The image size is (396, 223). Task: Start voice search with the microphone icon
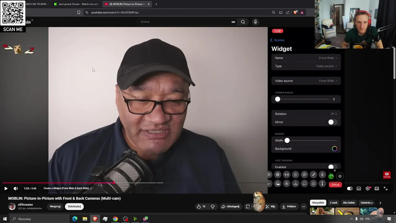255,22
